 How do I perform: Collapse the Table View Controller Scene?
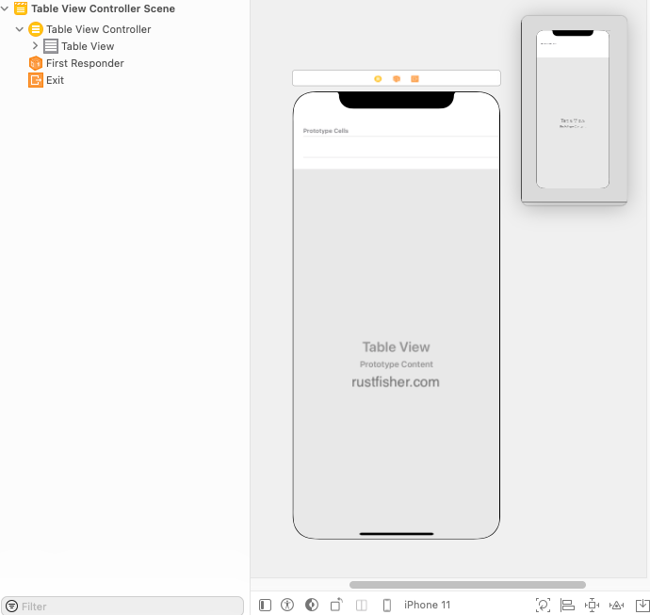coord(6,8)
